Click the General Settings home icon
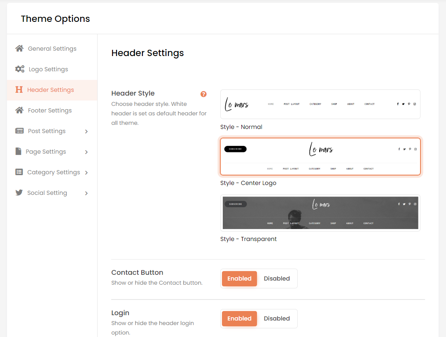The width and height of the screenshot is (446, 337). coord(19,49)
